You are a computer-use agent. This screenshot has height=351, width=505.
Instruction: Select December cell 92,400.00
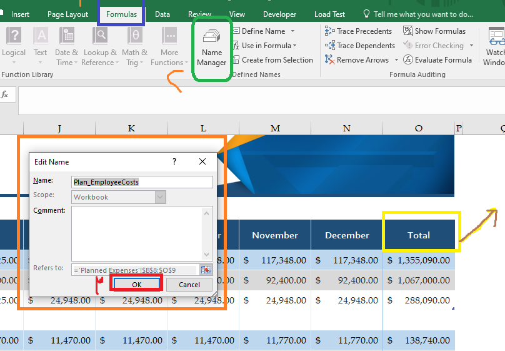347,280
